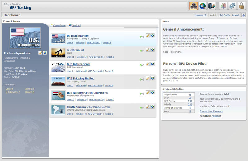
Task: Click the large US Headquarters sidebar image
Action: tap(25, 38)
